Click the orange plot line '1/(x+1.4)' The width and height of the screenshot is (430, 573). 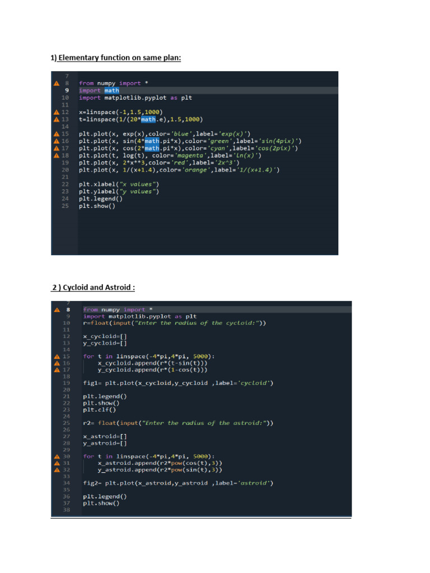[x=179, y=170]
